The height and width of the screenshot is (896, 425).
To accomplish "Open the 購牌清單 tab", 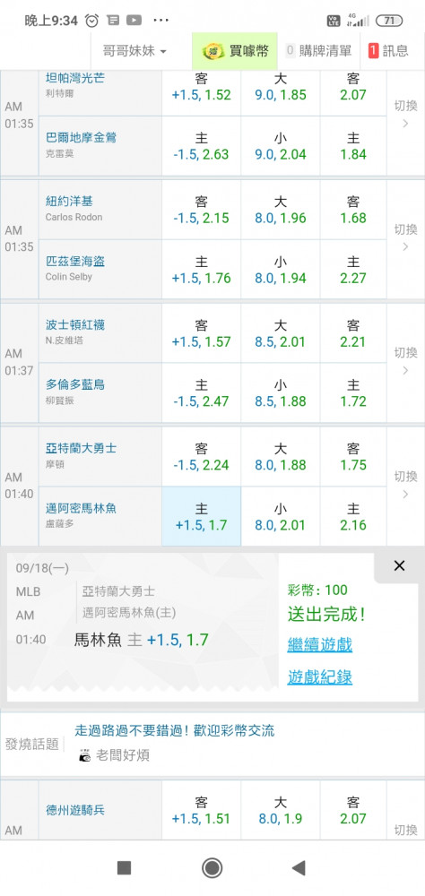I will tap(318, 51).
